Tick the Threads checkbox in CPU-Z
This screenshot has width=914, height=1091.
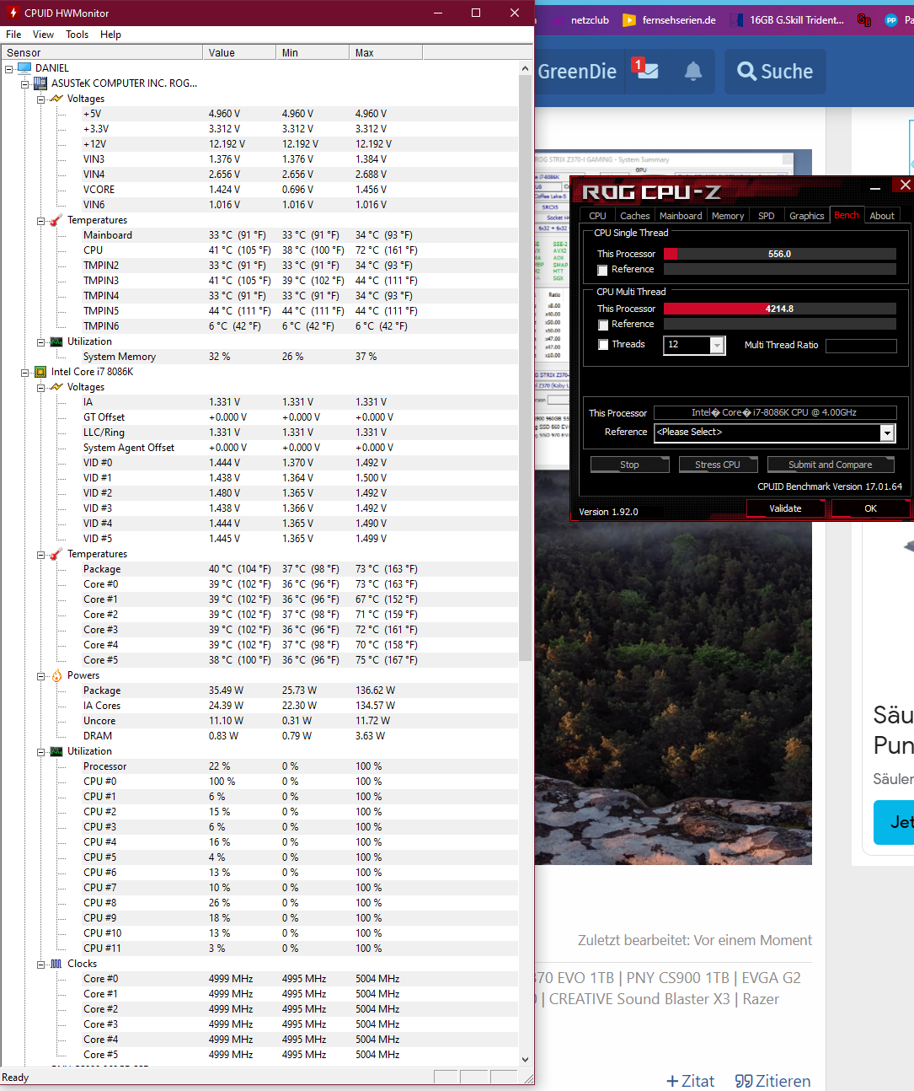pyautogui.click(x=602, y=345)
